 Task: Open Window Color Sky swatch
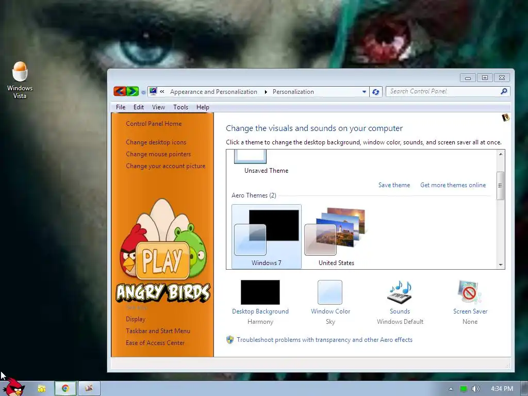tap(330, 292)
